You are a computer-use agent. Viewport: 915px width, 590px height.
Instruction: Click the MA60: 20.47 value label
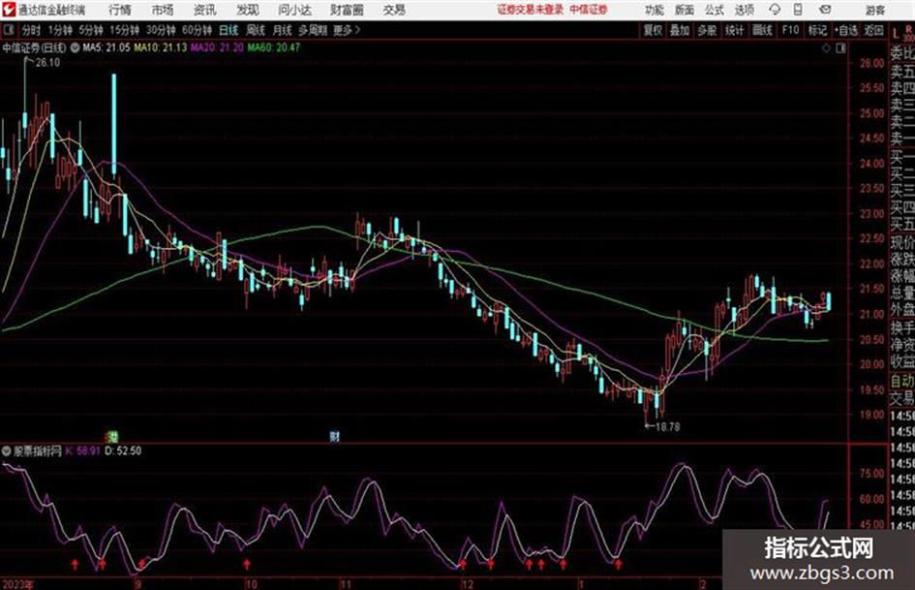click(x=273, y=47)
